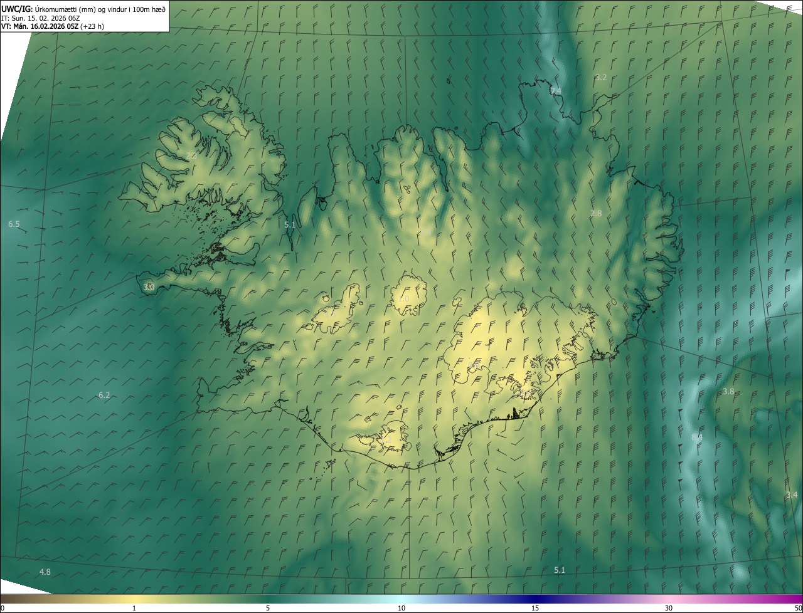This screenshot has height=613, width=803.
Task: Click the 7.4 value label on the map
Action: tap(556, 92)
